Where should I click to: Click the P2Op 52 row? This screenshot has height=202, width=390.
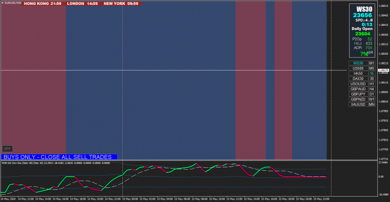pyautogui.click(x=362, y=39)
